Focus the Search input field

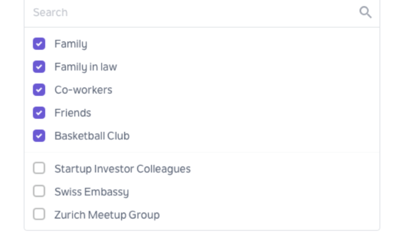click(x=193, y=13)
